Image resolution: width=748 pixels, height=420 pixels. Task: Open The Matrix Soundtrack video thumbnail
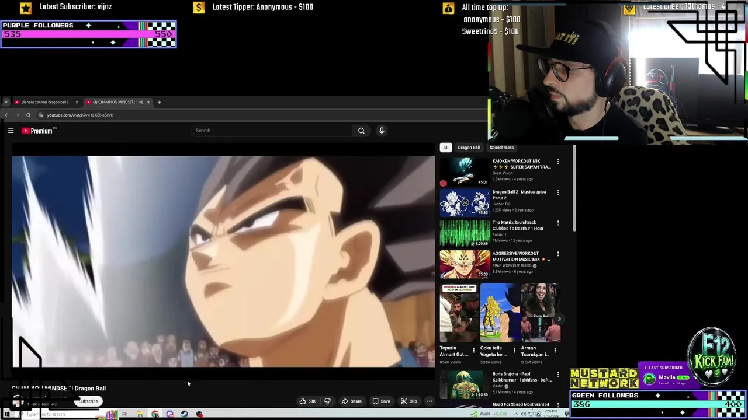coord(465,233)
